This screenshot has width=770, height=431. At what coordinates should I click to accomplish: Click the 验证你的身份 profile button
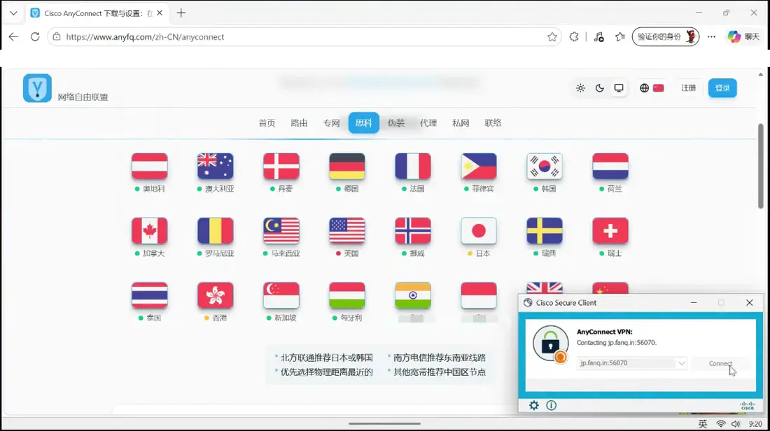pos(666,37)
